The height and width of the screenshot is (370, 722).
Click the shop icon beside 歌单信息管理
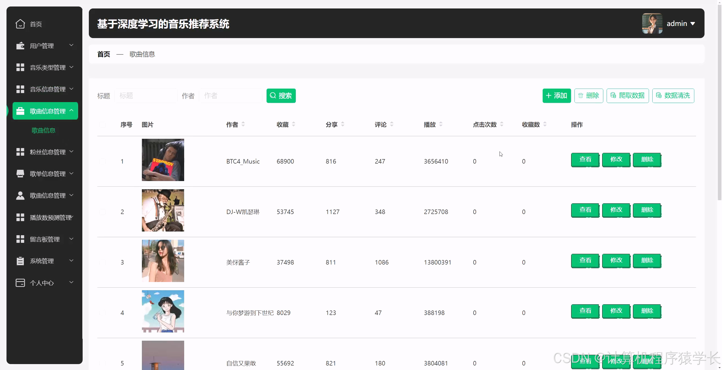(x=20, y=174)
